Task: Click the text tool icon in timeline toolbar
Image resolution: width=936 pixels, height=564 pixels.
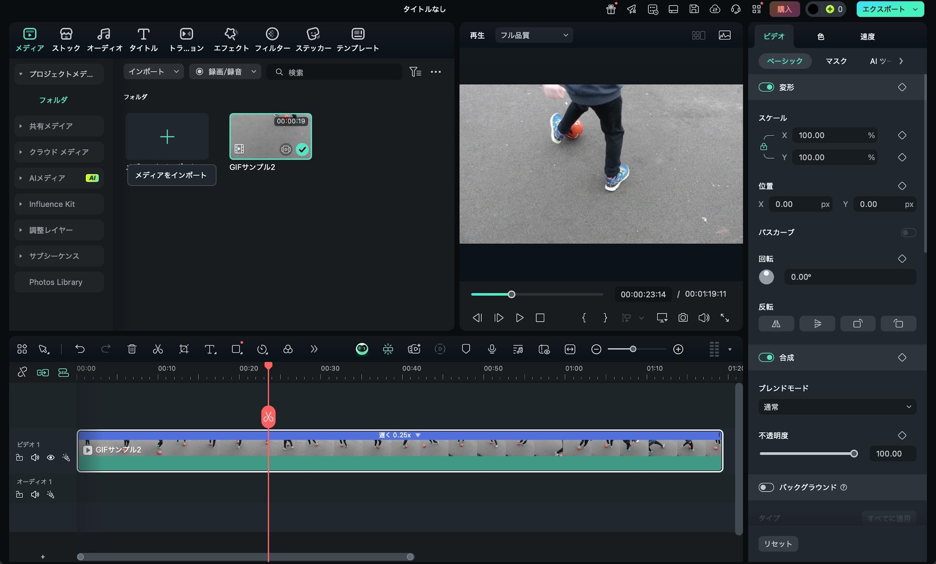Action: [x=210, y=349]
